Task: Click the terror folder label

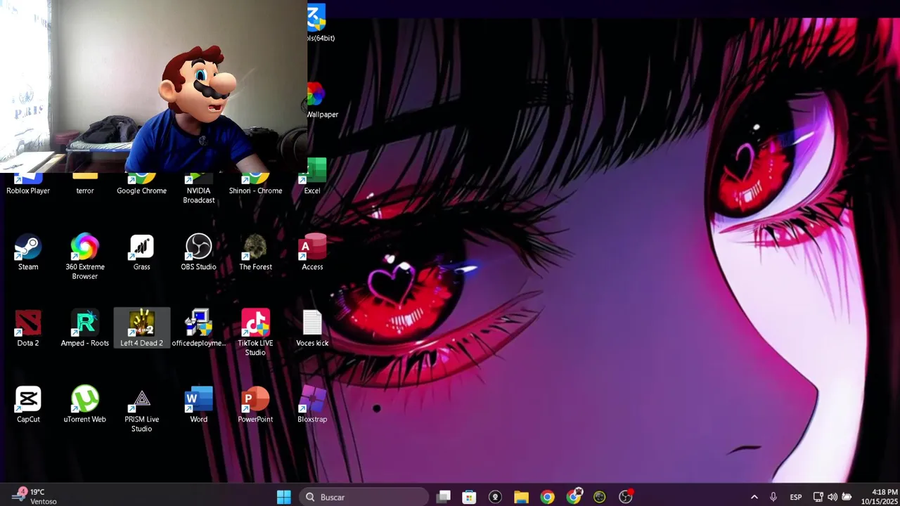Action: [x=85, y=190]
